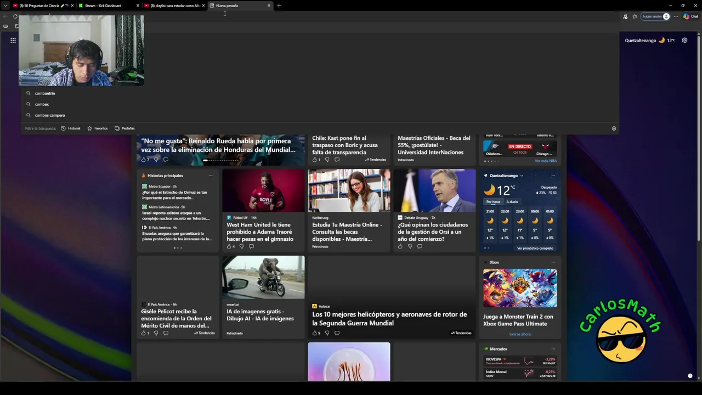This screenshot has height=395, width=702.
Task: Open Copilot Chat
Action: (x=690, y=16)
